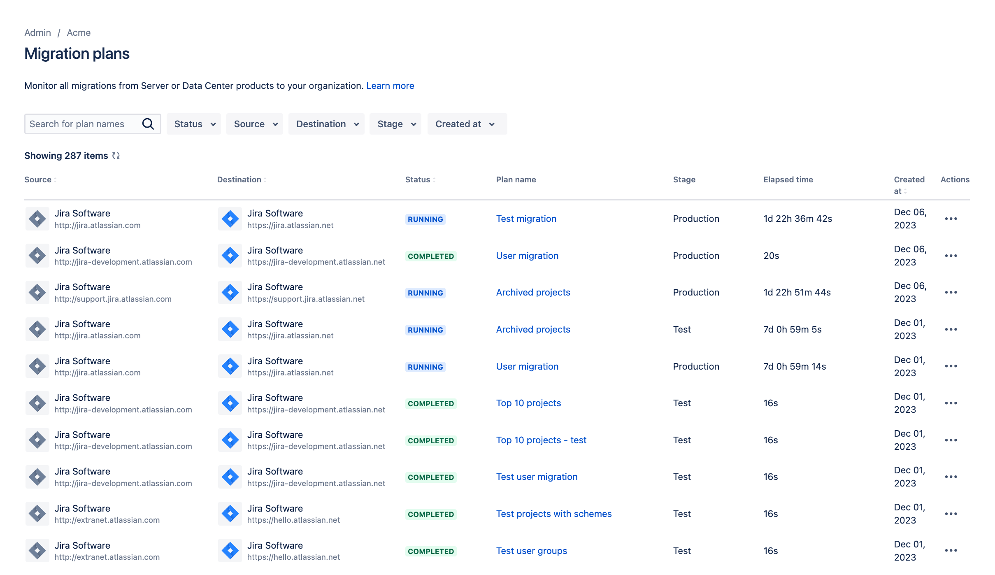Focus the Search for plan names field
Screen dimensions: 995x575
82,124
